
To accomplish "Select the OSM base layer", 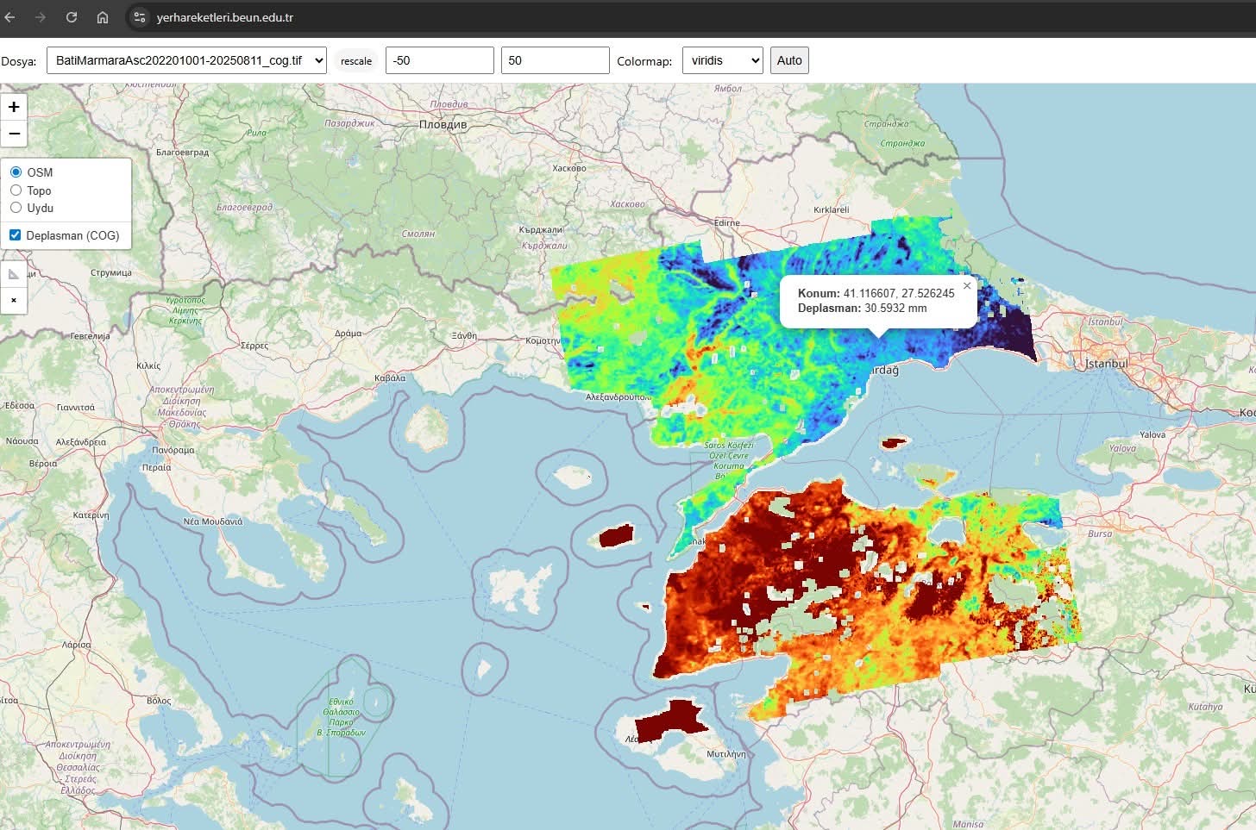I will pos(16,172).
